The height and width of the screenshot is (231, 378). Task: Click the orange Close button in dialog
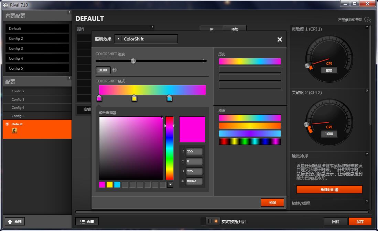(x=272, y=203)
